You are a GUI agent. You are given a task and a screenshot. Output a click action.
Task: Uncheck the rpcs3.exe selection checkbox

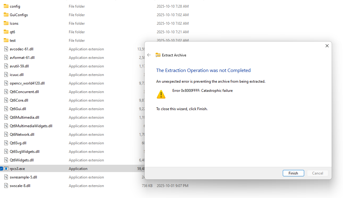click(x=1, y=168)
